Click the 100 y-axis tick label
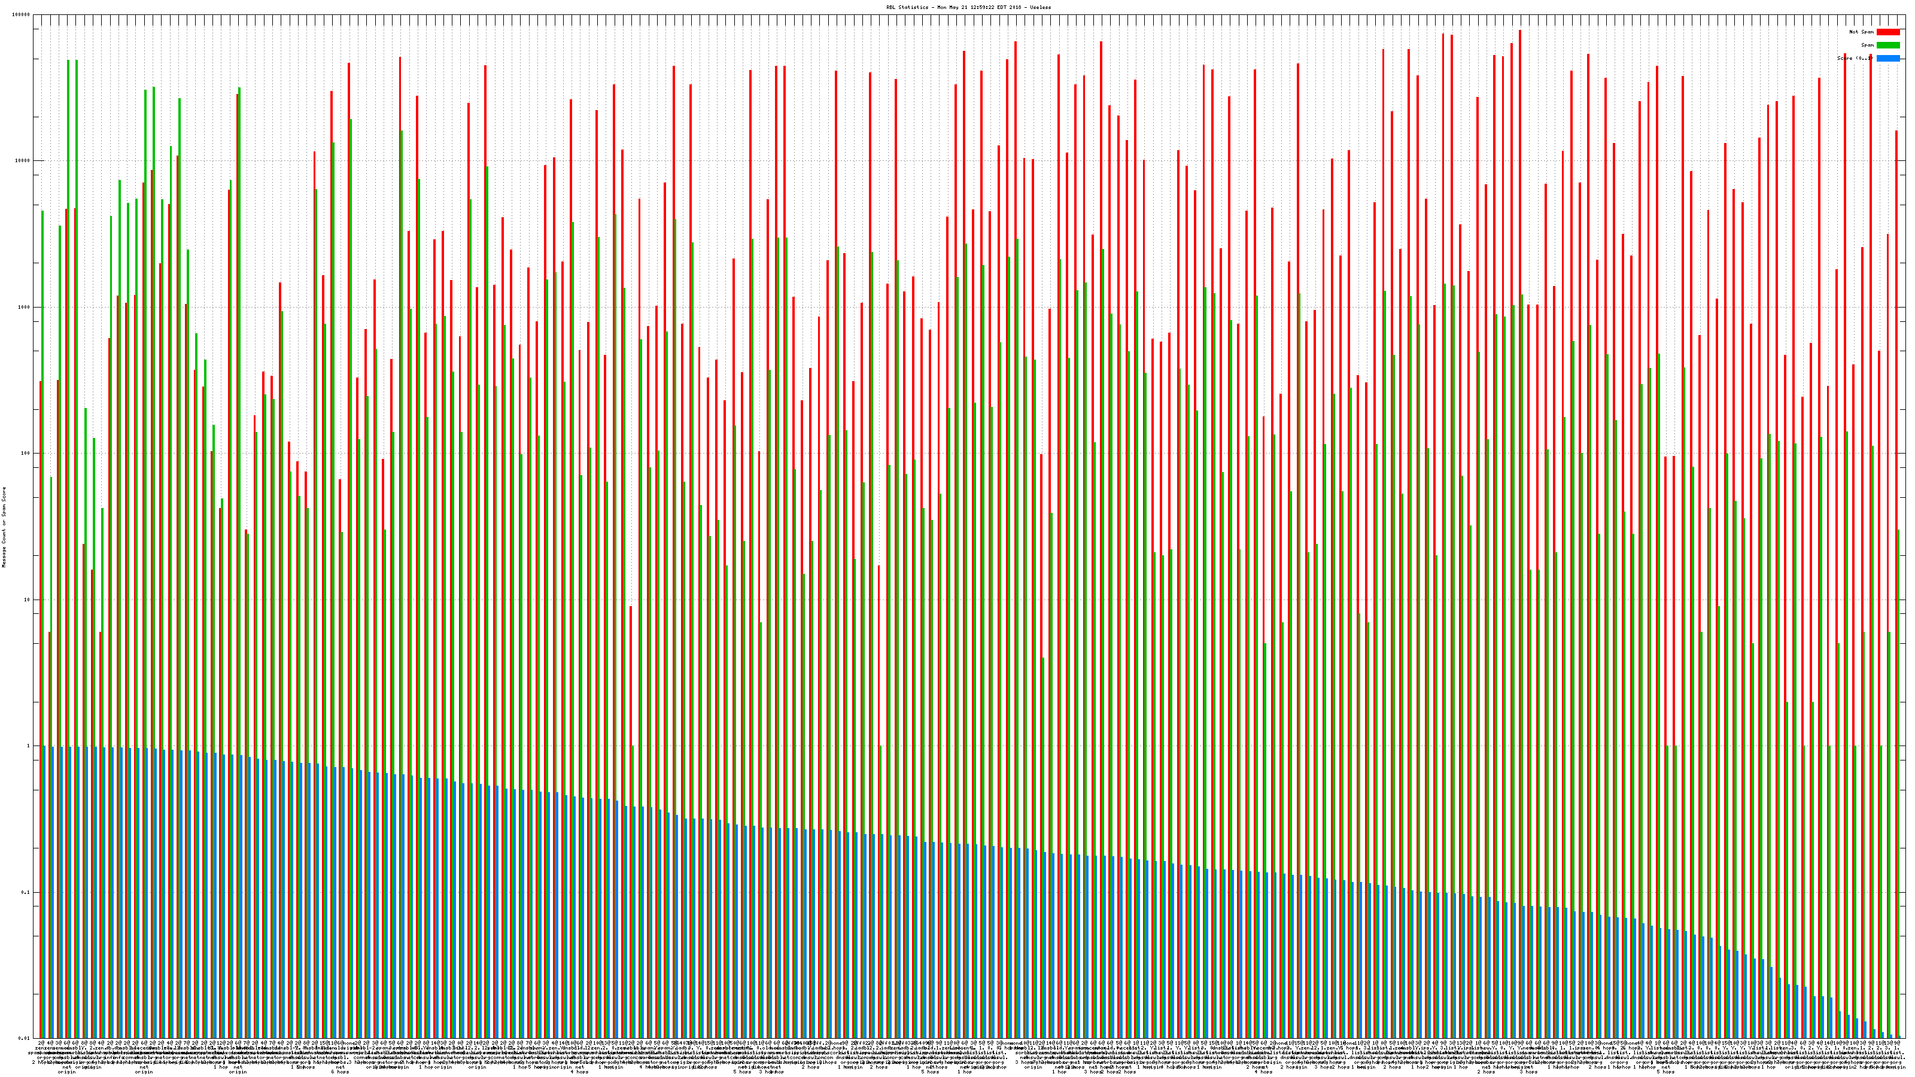This screenshot has width=1915, height=1077. coord(26,454)
